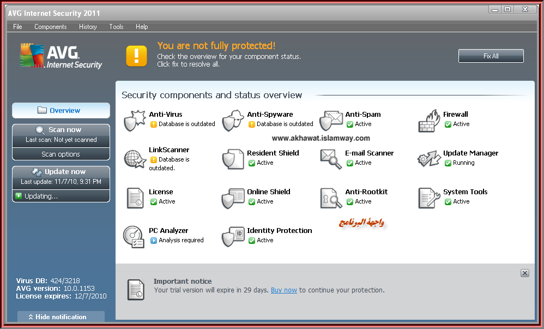Open the License document icon

point(135,198)
